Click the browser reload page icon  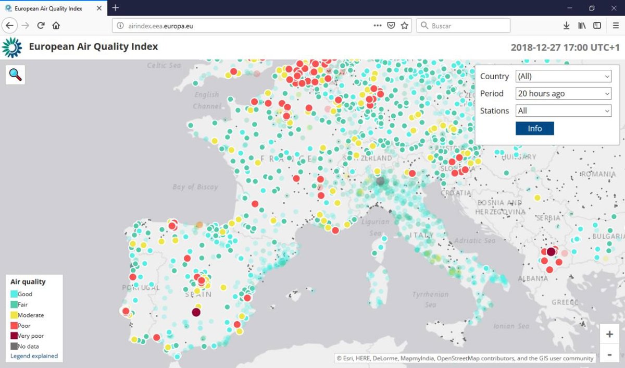tap(41, 26)
